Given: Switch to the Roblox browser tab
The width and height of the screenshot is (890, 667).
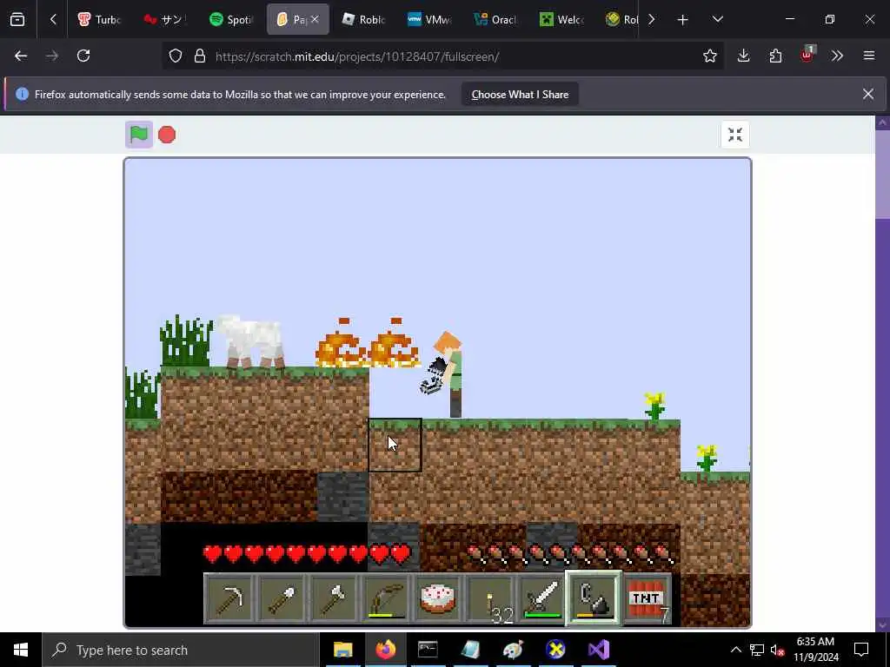Looking at the screenshot, I should (364, 19).
